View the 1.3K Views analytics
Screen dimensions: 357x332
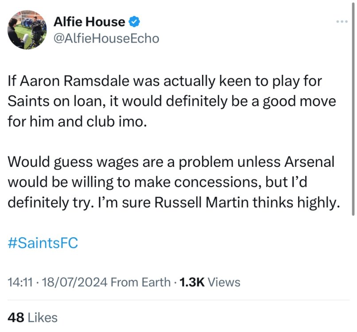point(209,282)
